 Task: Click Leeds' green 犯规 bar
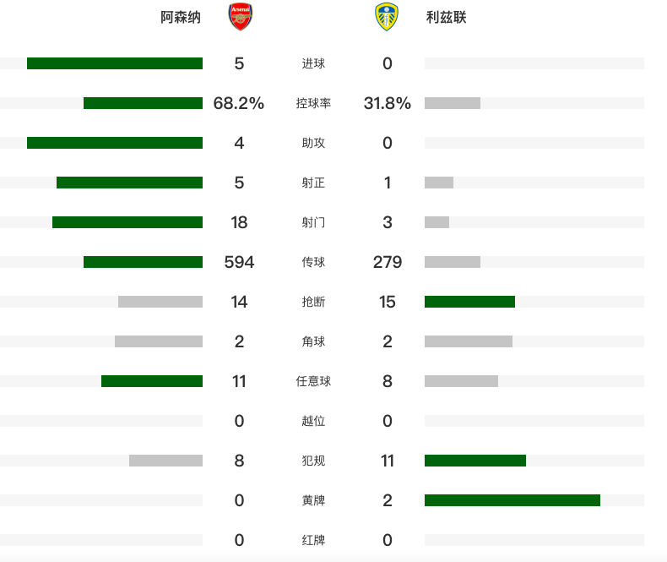475,461
